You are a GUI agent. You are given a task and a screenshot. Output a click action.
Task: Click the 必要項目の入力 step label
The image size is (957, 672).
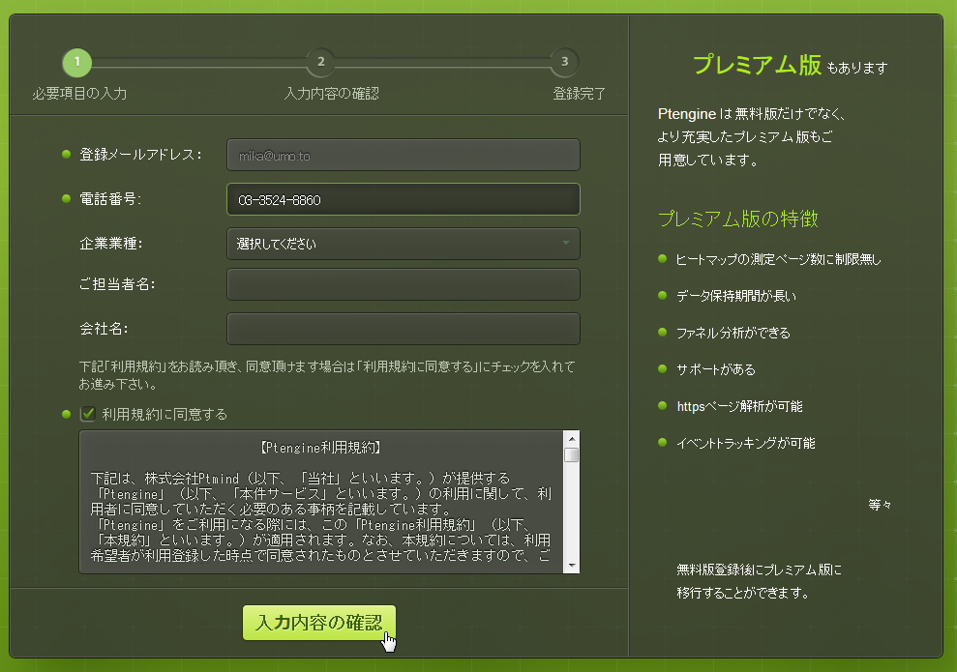click(80, 93)
